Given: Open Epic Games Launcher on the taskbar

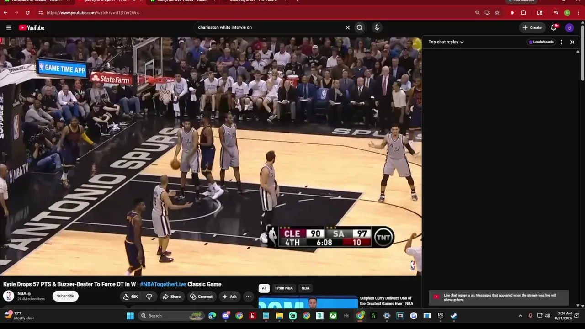Looking at the screenshot, I should 440,316.
